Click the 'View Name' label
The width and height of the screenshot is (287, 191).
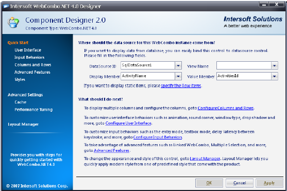(x=198, y=66)
